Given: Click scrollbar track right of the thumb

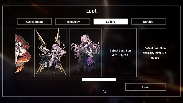Looking at the screenshot, I should coord(141,79).
